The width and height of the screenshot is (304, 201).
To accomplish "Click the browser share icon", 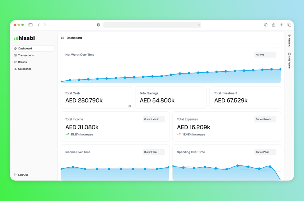I will 273,25.
